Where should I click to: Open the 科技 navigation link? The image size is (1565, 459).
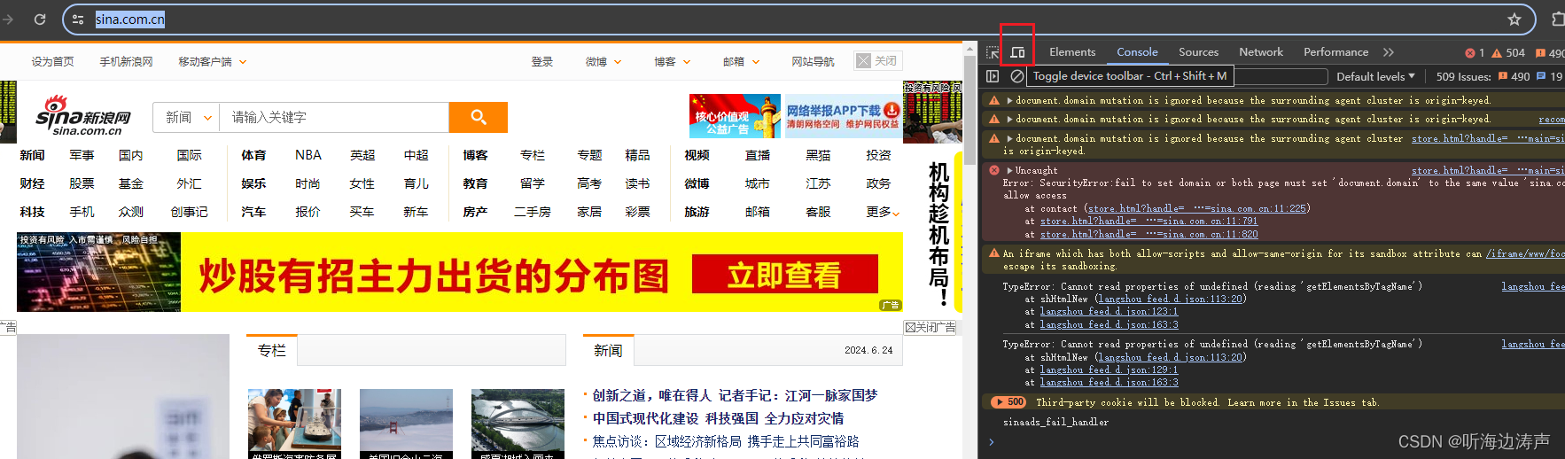tap(32, 212)
